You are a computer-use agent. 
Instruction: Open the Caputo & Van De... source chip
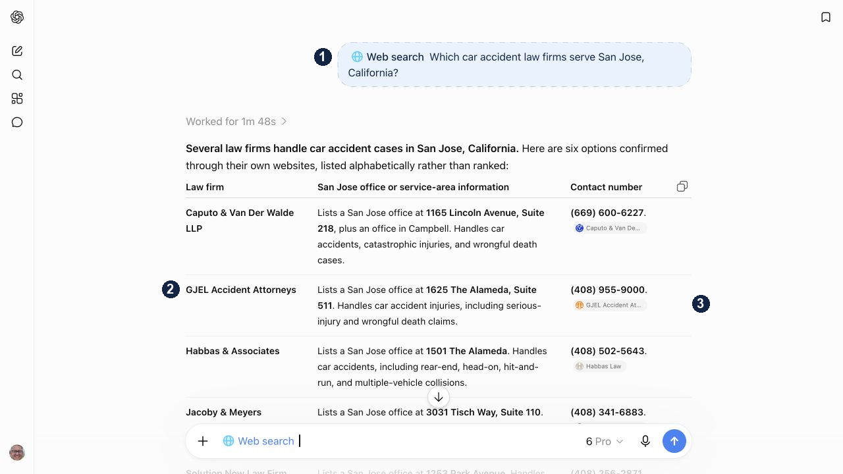click(x=610, y=228)
